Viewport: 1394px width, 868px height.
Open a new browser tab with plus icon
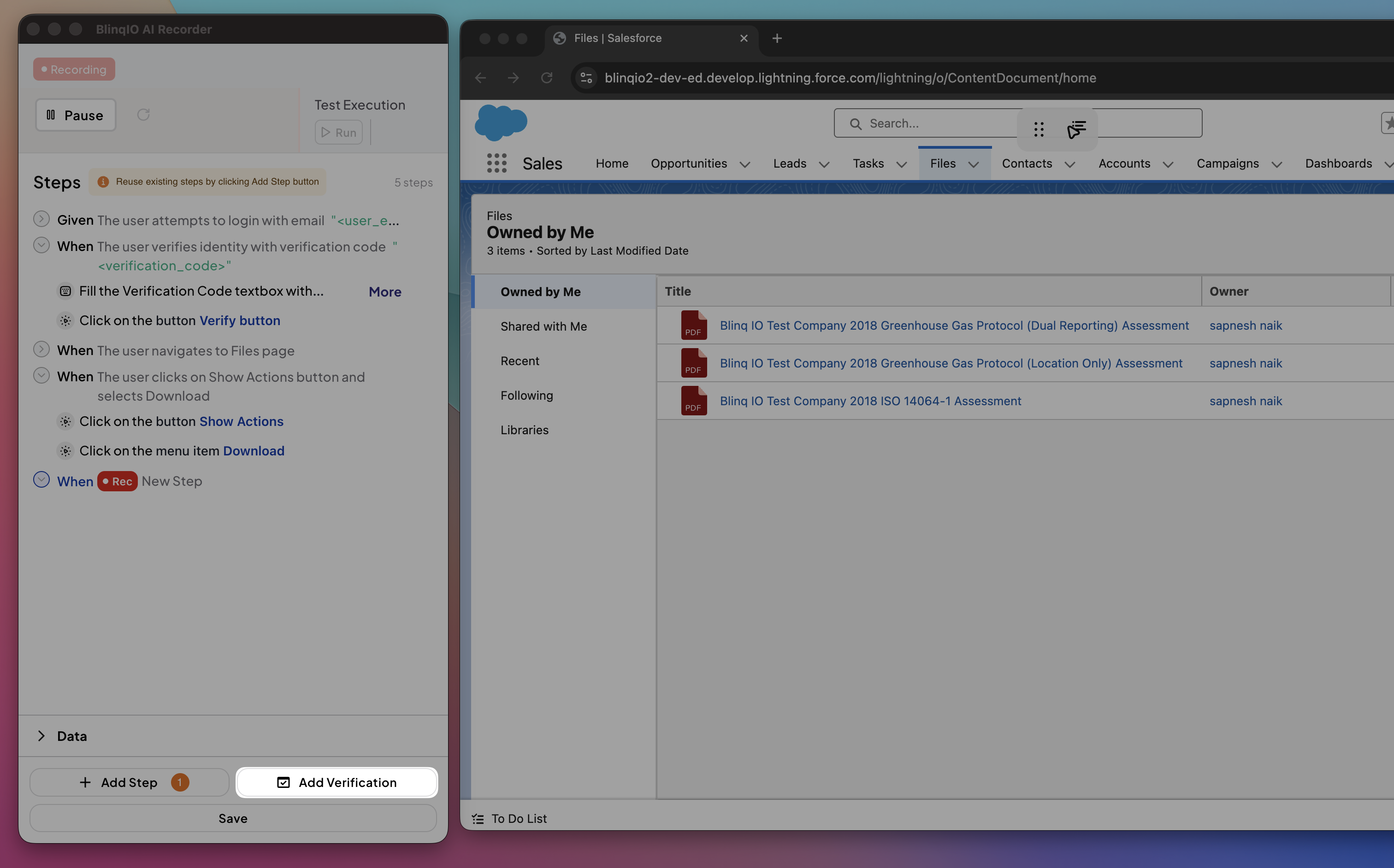(777, 39)
